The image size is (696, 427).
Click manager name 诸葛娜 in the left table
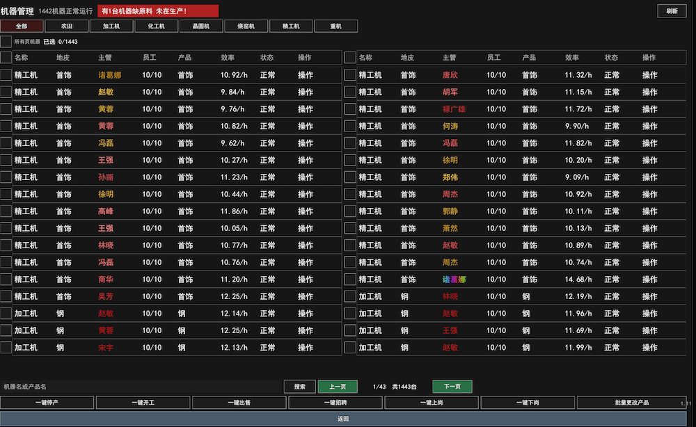[x=110, y=75]
